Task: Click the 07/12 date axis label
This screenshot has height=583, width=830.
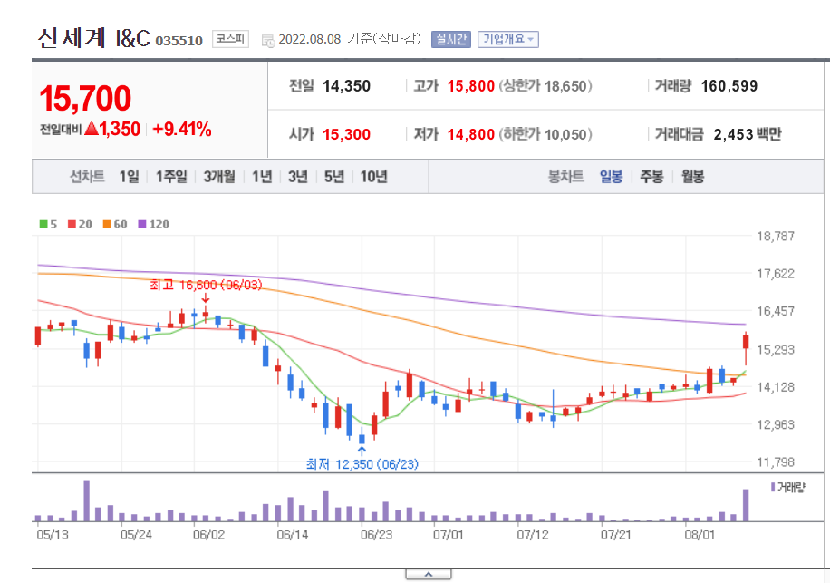Action: [533, 535]
